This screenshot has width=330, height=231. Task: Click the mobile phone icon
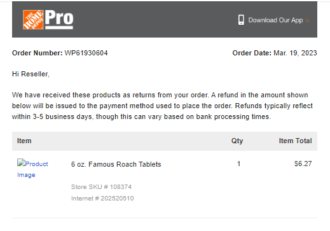[x=241, y=20]
